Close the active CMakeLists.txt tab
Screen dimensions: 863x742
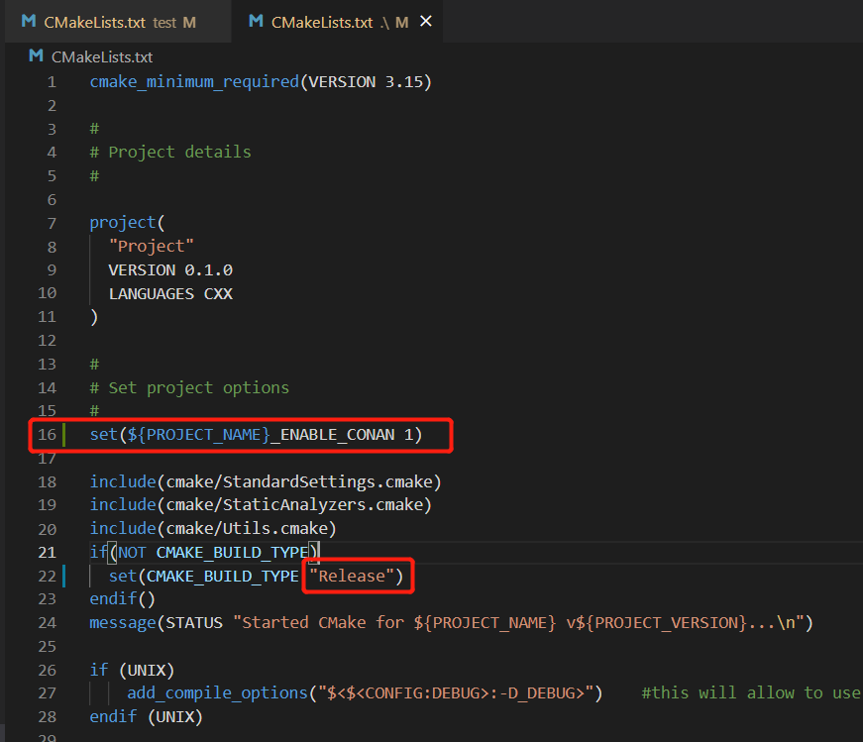426,22
